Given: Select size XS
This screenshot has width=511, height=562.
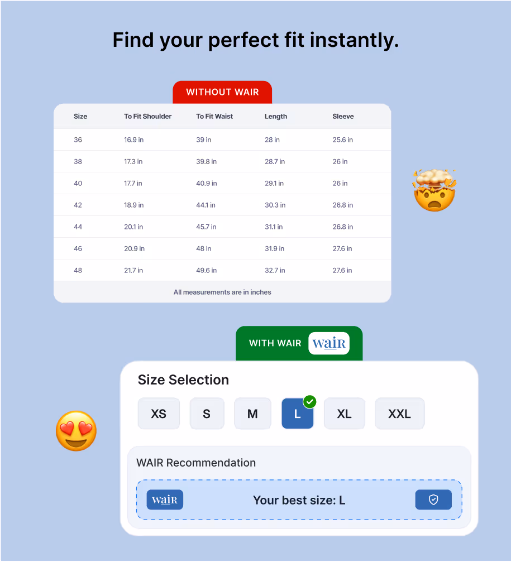Looking at the screenshot, I should pos(159,414).
